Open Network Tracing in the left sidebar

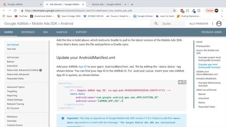[x=16, y=104]
